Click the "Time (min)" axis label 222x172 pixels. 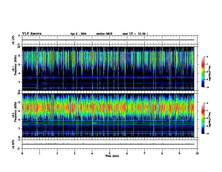(x=112, y=156)
